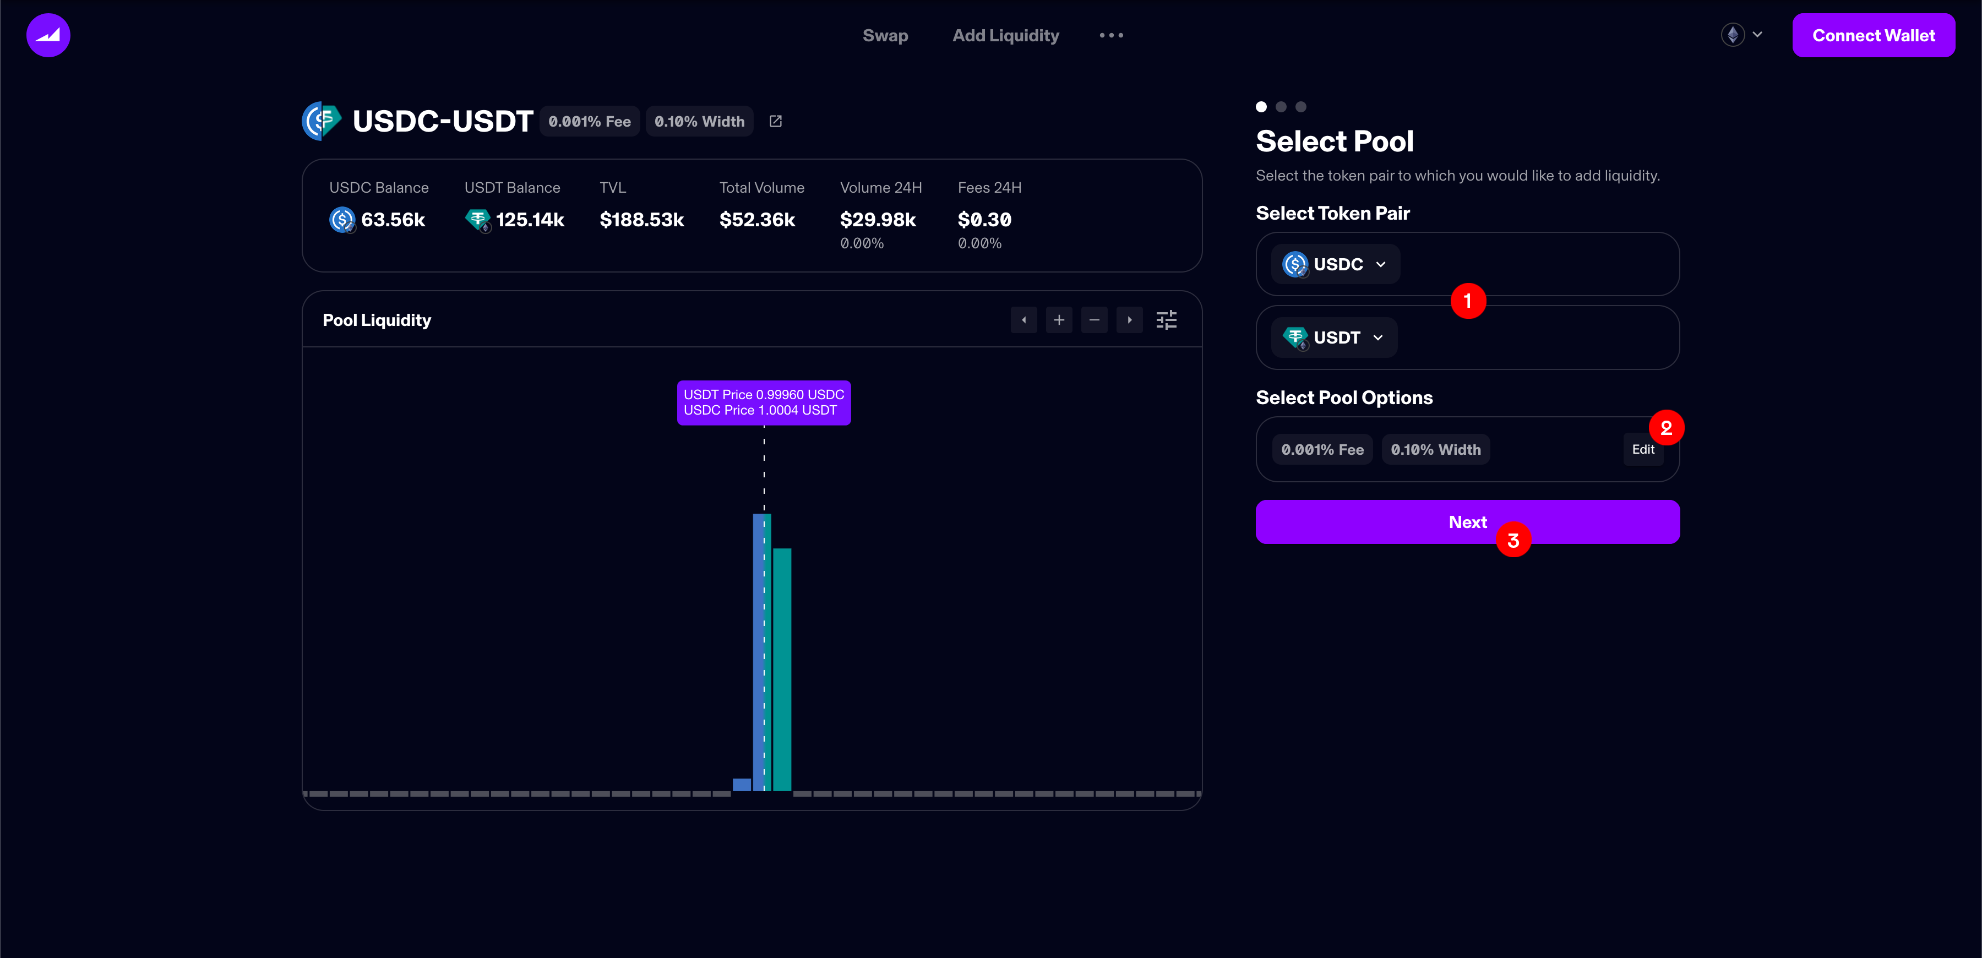Image resolution: width=1982 pixels, height=958 pixels.
Task: Switch to Add Liquidity tab
Action: (1006, 35)
